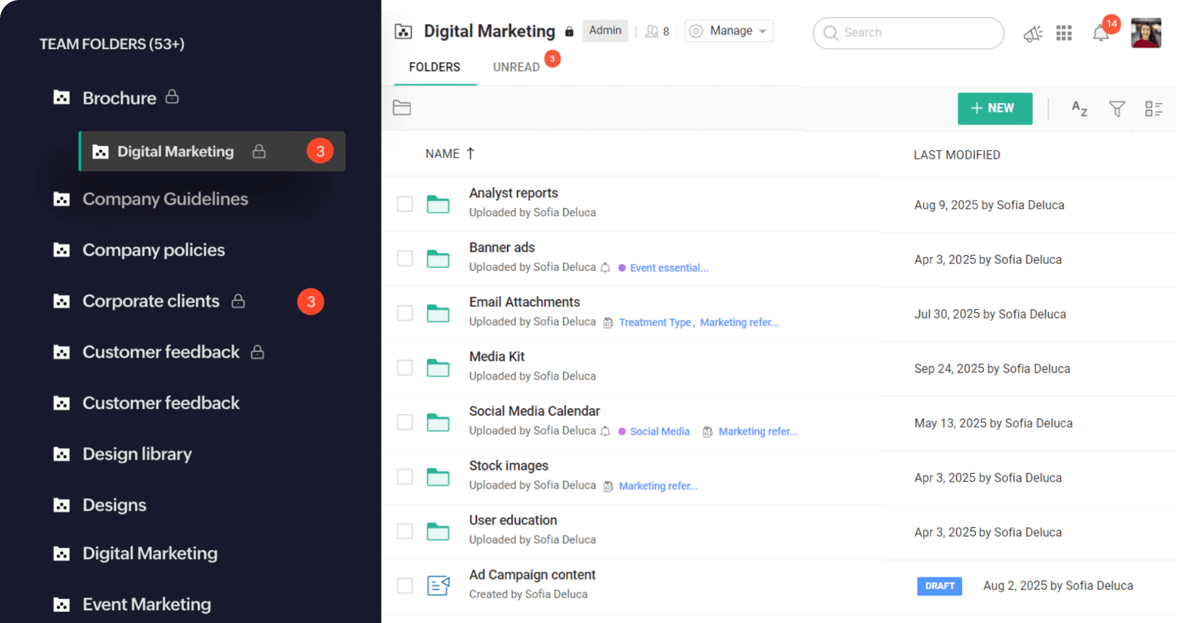Open the notifications bell
The width and height of the screenshot is (1183, 623).
(x=1101, y=33)
